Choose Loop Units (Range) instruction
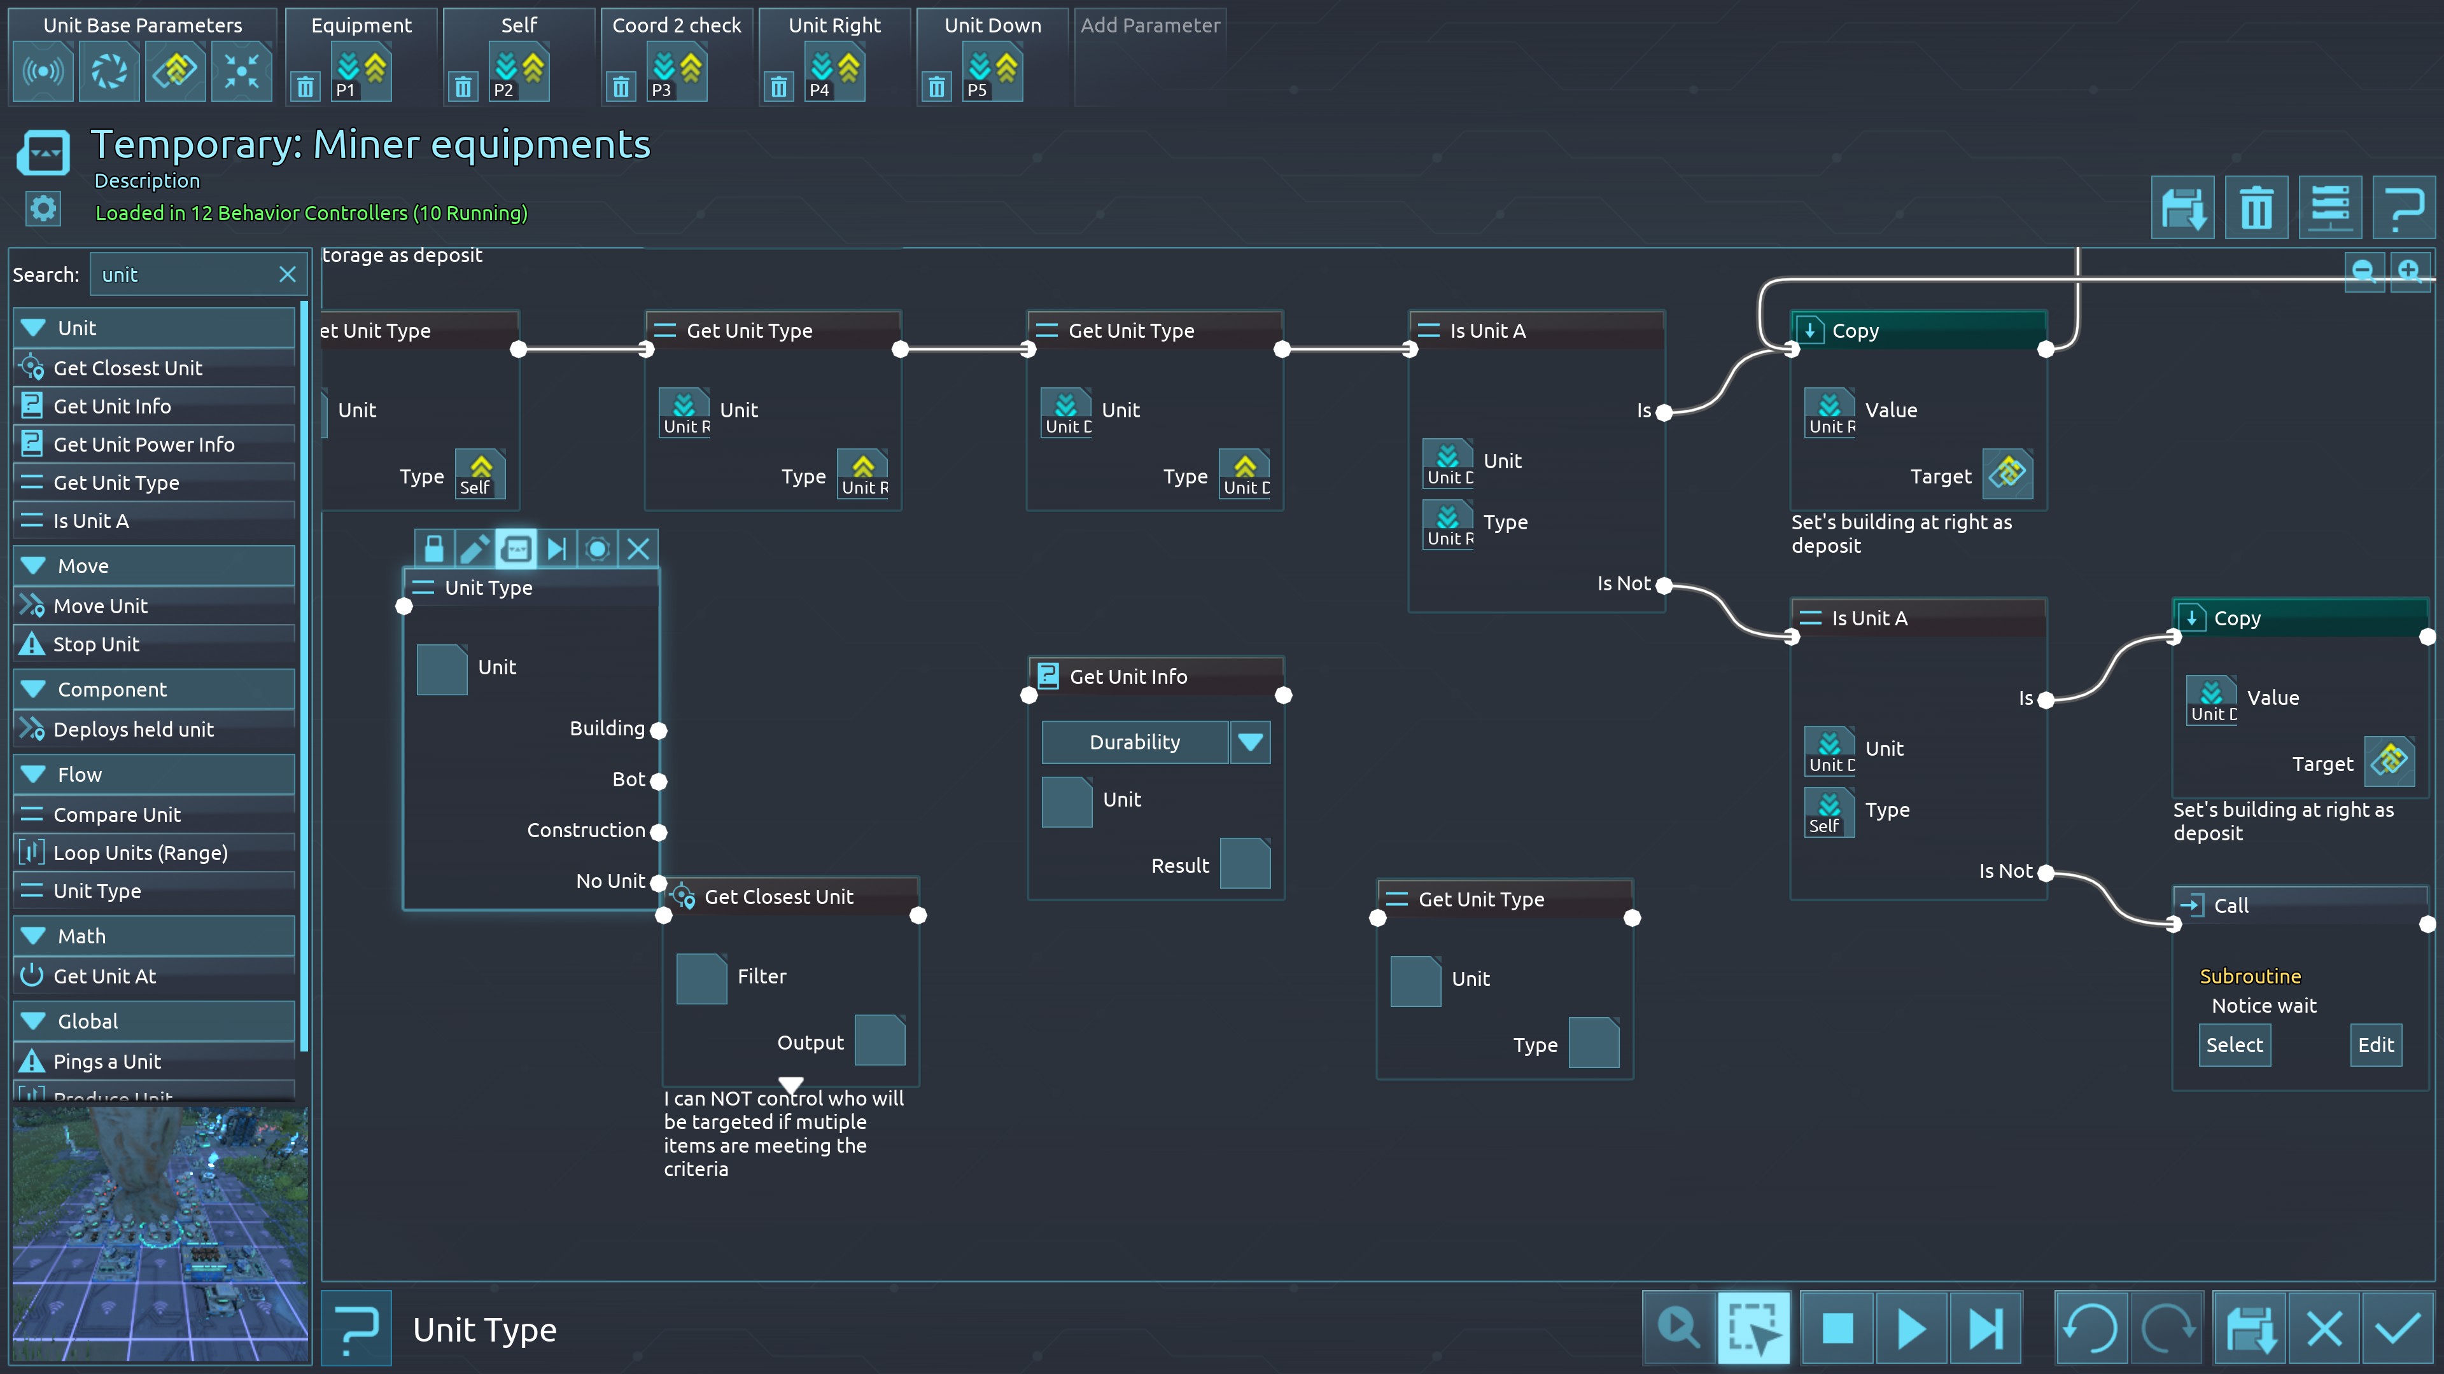The height and width of the screenshot is (1374, 2444). pos(141,852)
